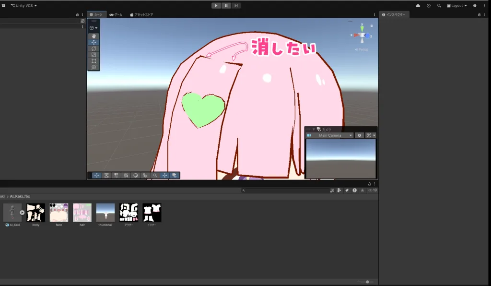Toggle the arrows-with-center-circle icon on overlay toolbar
491x286 pixels.
click(x=165, y=176)
